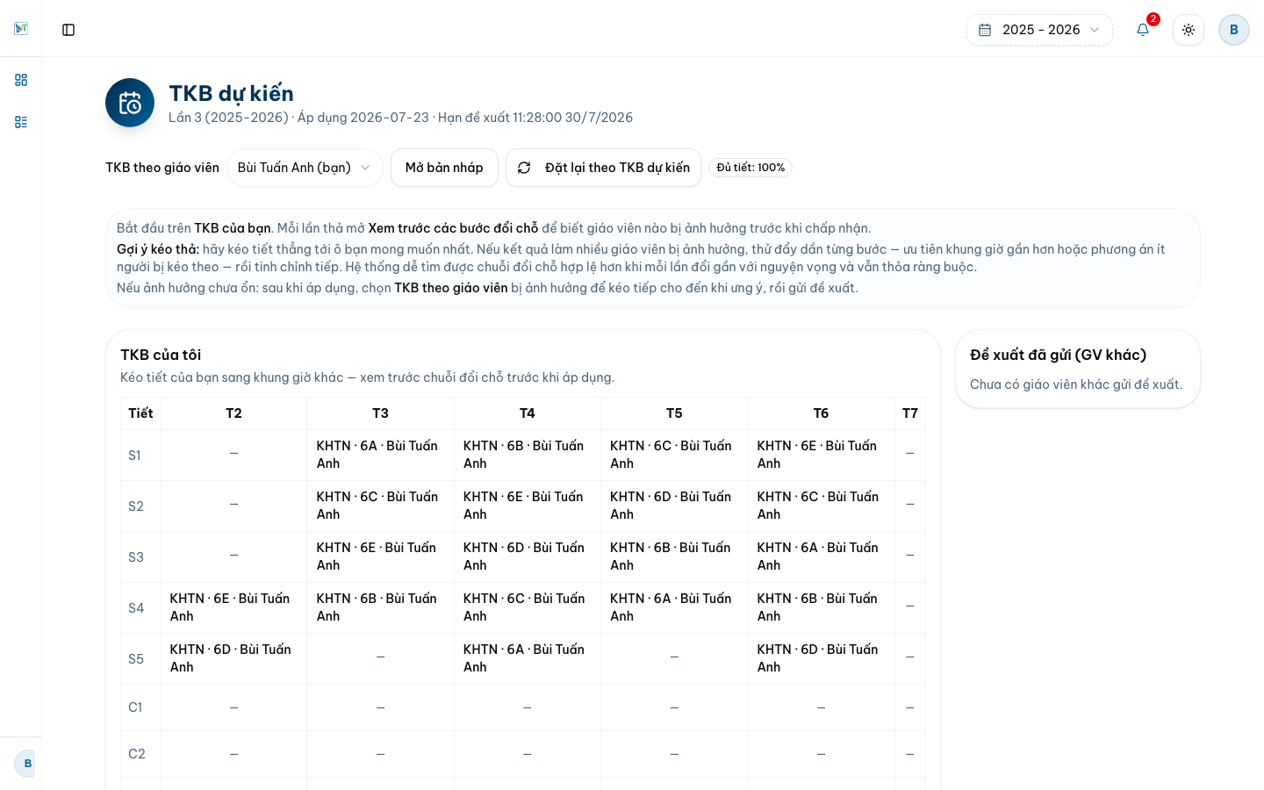Open dashboard grid icon in sidebar
Viewport: 1264px width, 790px height.
(x=21, y=80)
